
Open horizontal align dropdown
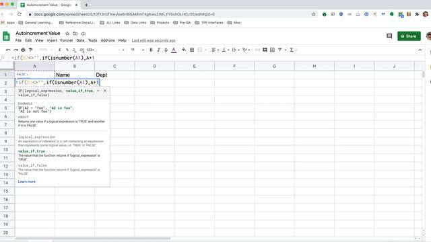click(215, 50)
